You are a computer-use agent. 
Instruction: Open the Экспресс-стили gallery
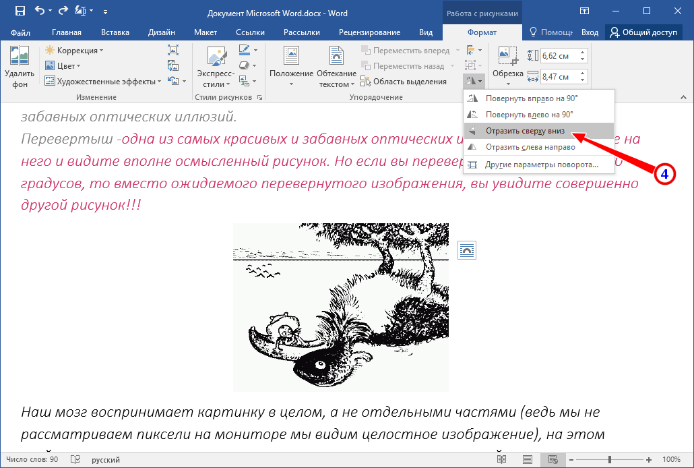tap(216, 67)
